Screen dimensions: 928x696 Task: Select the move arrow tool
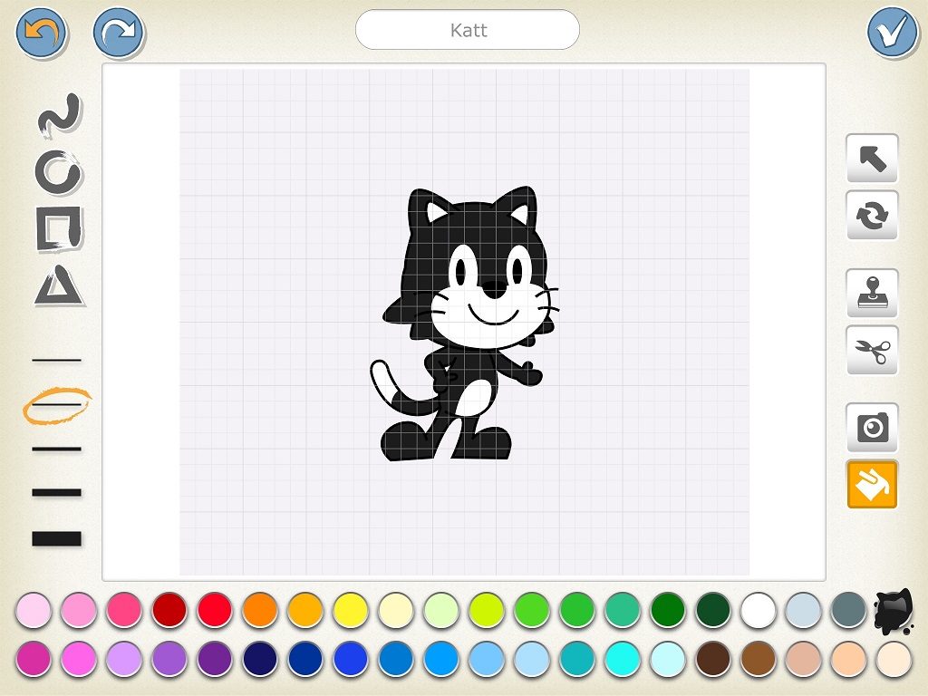(x=873, y=158)
